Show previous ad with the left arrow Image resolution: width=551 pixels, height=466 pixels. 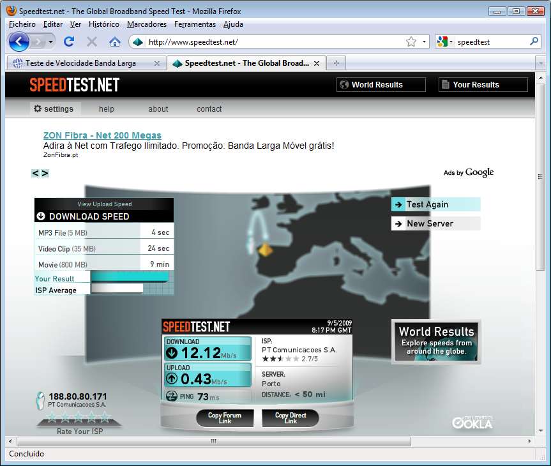(x=35, y=173)
